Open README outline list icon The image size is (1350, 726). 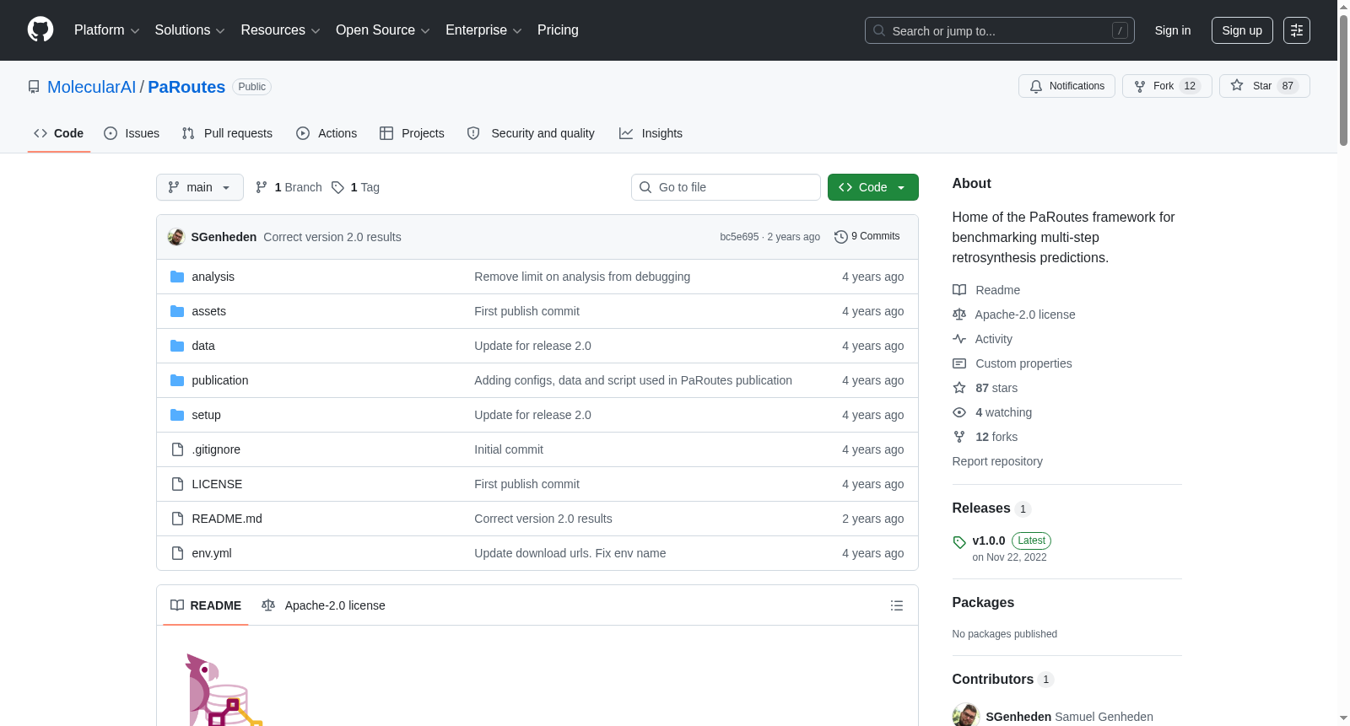pos(897,605)
